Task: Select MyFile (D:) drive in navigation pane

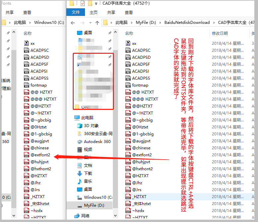Action: point(94,205)
